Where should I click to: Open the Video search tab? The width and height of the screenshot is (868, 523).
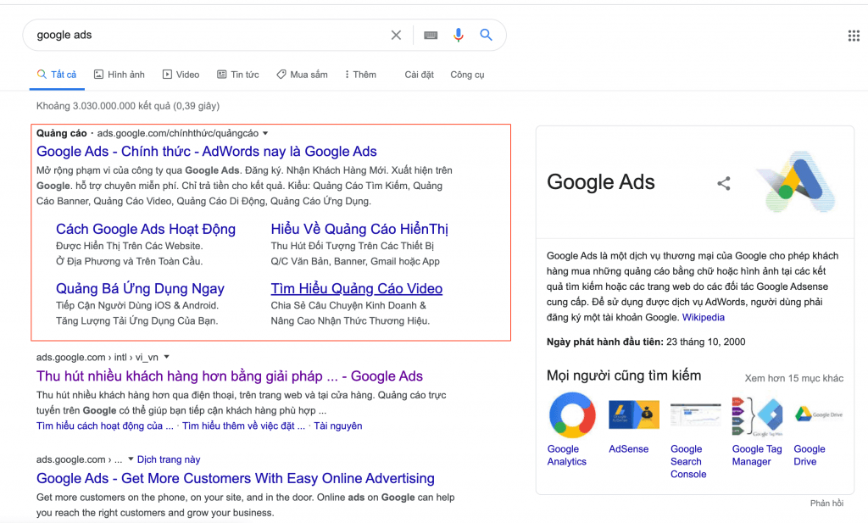pyautogui.click(x=181, y=75)
